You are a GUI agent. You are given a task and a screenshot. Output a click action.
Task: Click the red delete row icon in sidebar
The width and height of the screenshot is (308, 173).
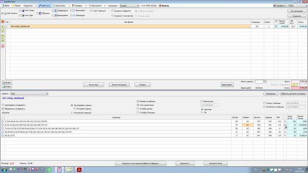pos(3,46)
